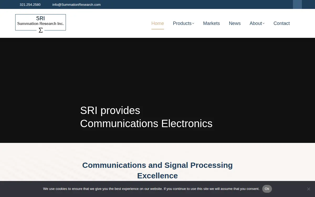Open the Contact page
315x197 pixels.
click(281, 23)
